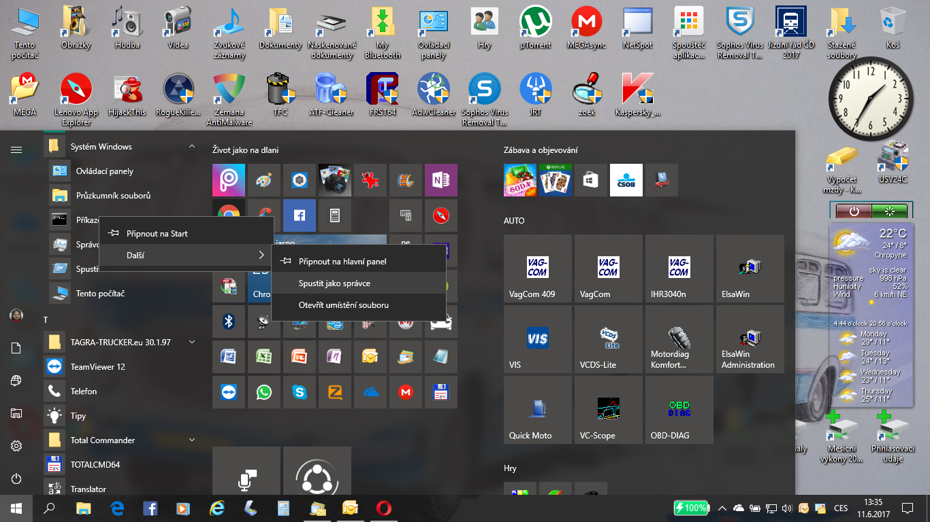The height and width of the screenshot is (522, 930).
Task: Open the OBD-DIAG tile
Action: pos(679,410)
